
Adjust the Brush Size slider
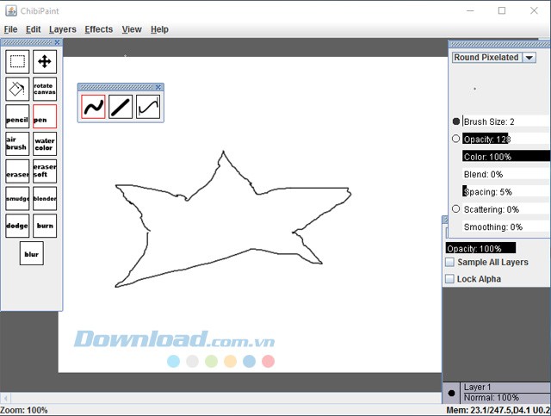pos(506,121)
